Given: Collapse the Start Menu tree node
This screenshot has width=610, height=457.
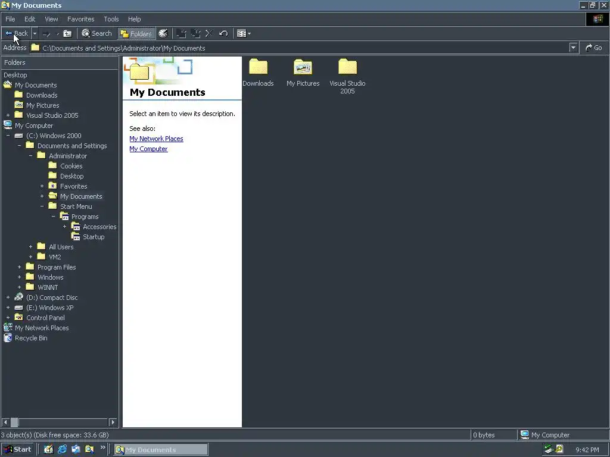Looking at the screenshot, I should [42, 206].
